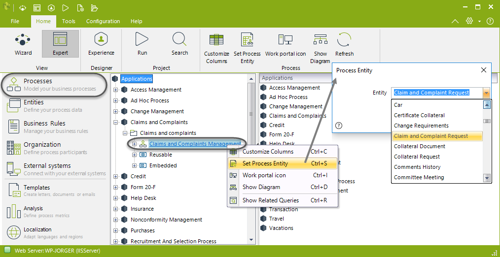This screenshot has height=257, width=500.
Task: Collapse the ribbon with the up chevron
Action: click(455, 21)
